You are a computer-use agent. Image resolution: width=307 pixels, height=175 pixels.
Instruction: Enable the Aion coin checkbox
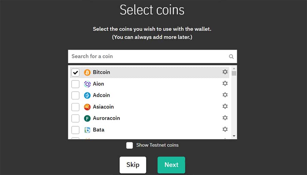(75, 84)
